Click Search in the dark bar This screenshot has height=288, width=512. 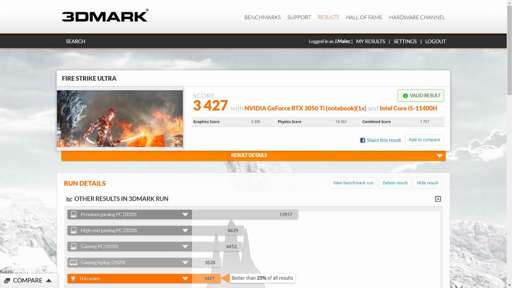coord(76,41)
